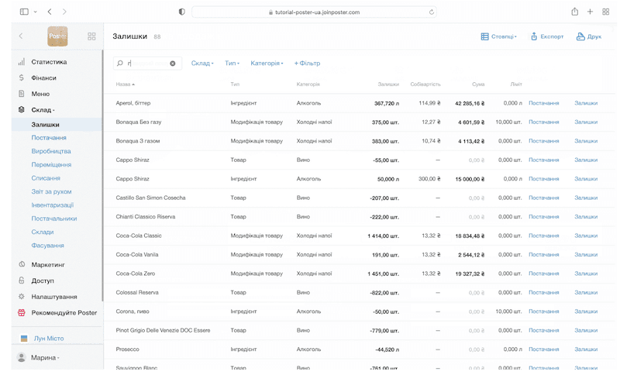Open the Статистика section
This screenshot has height=389, width=620.
[49, 62]
